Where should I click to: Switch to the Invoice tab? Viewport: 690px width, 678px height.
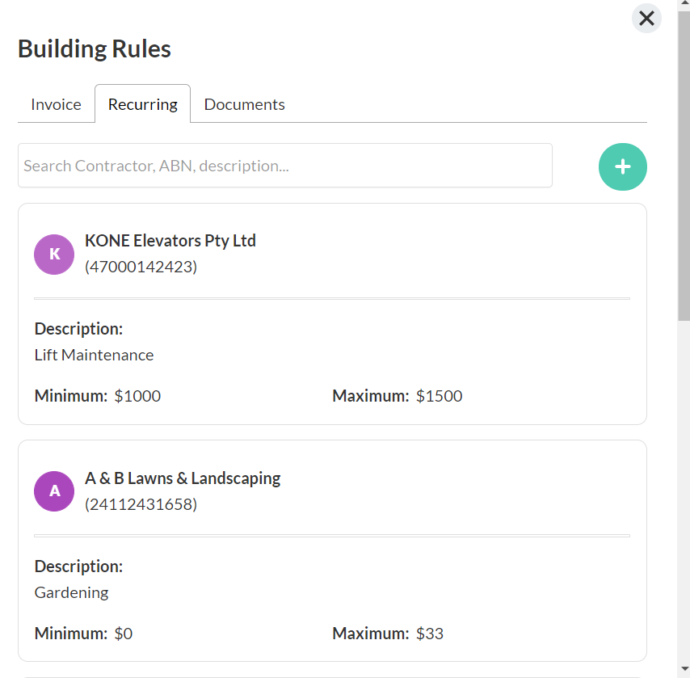pyautogui.click(x=56, y=104)
